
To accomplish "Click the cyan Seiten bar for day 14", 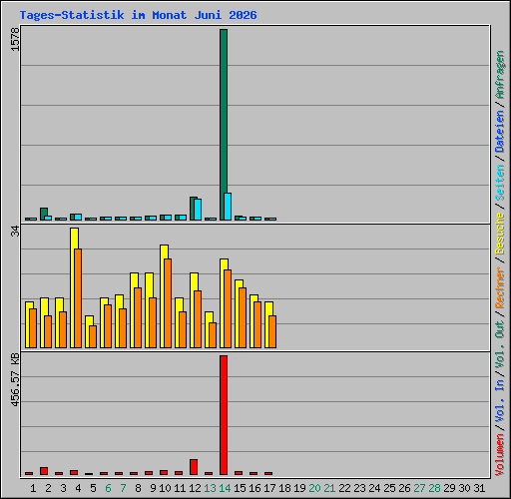I will coord(228,207).
